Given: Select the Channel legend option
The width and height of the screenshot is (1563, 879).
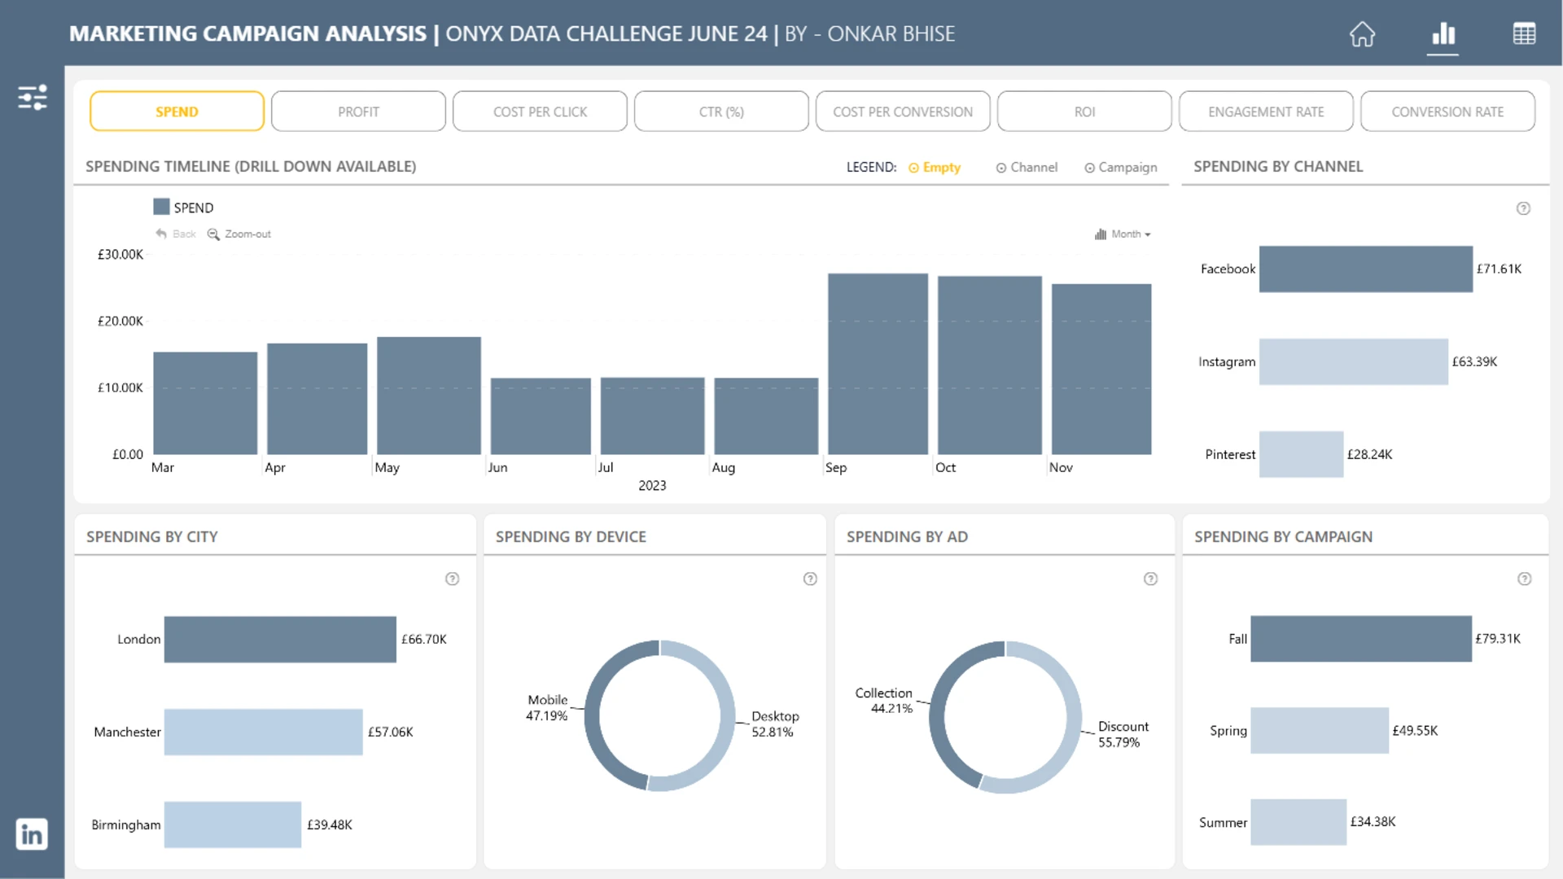Looking at the screenshot, I should [x=1027, y=168].
